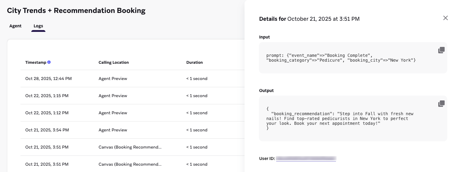Select the Oct 21, 3:54 PM log row
Image resolution: width=459 pixels, height=172 pixels.
point(47,130)
